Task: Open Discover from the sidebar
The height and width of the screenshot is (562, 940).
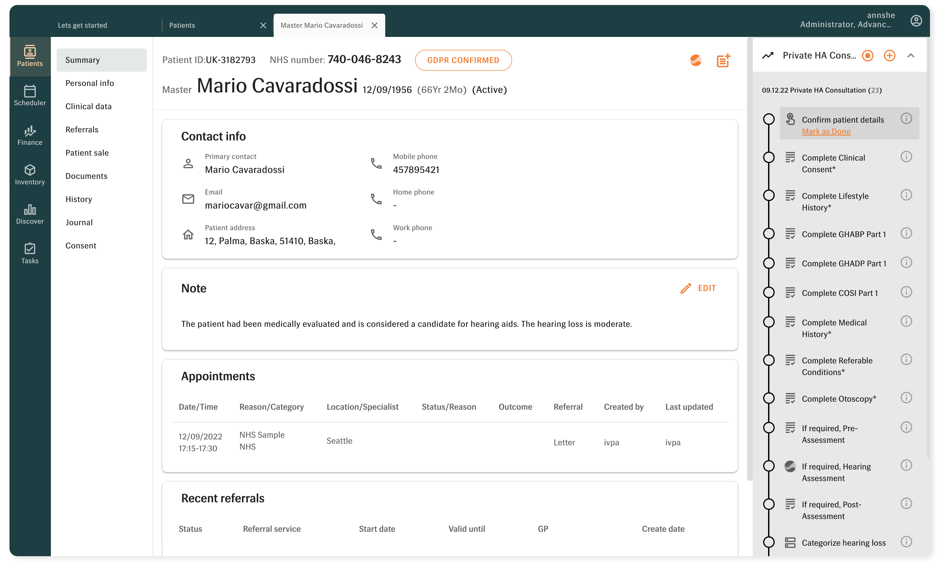Action: [x=30, y=214]
